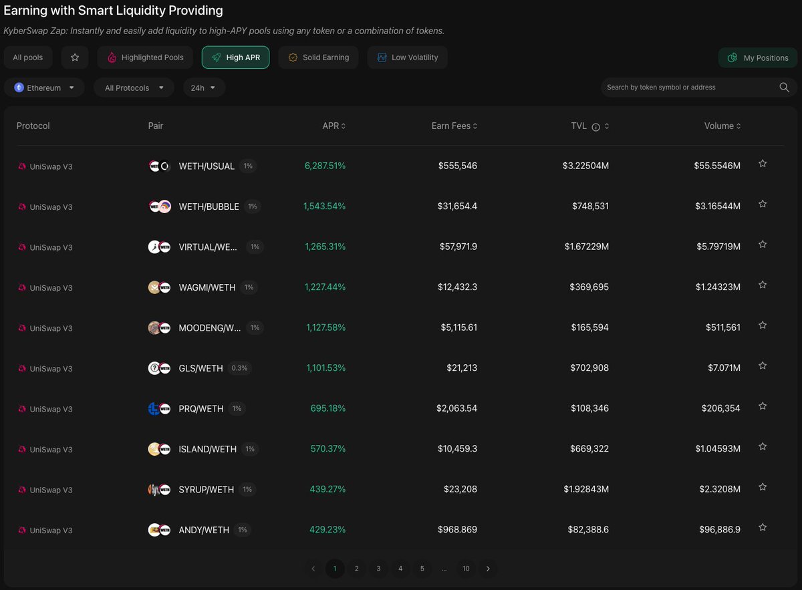Select current page 1 in pagination
802x590 pixels.
(x=335, y=569)
